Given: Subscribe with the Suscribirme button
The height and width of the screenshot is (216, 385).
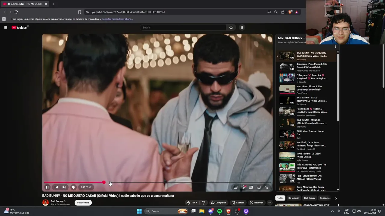Looking at the screenshot, I should tap(83, 202).
